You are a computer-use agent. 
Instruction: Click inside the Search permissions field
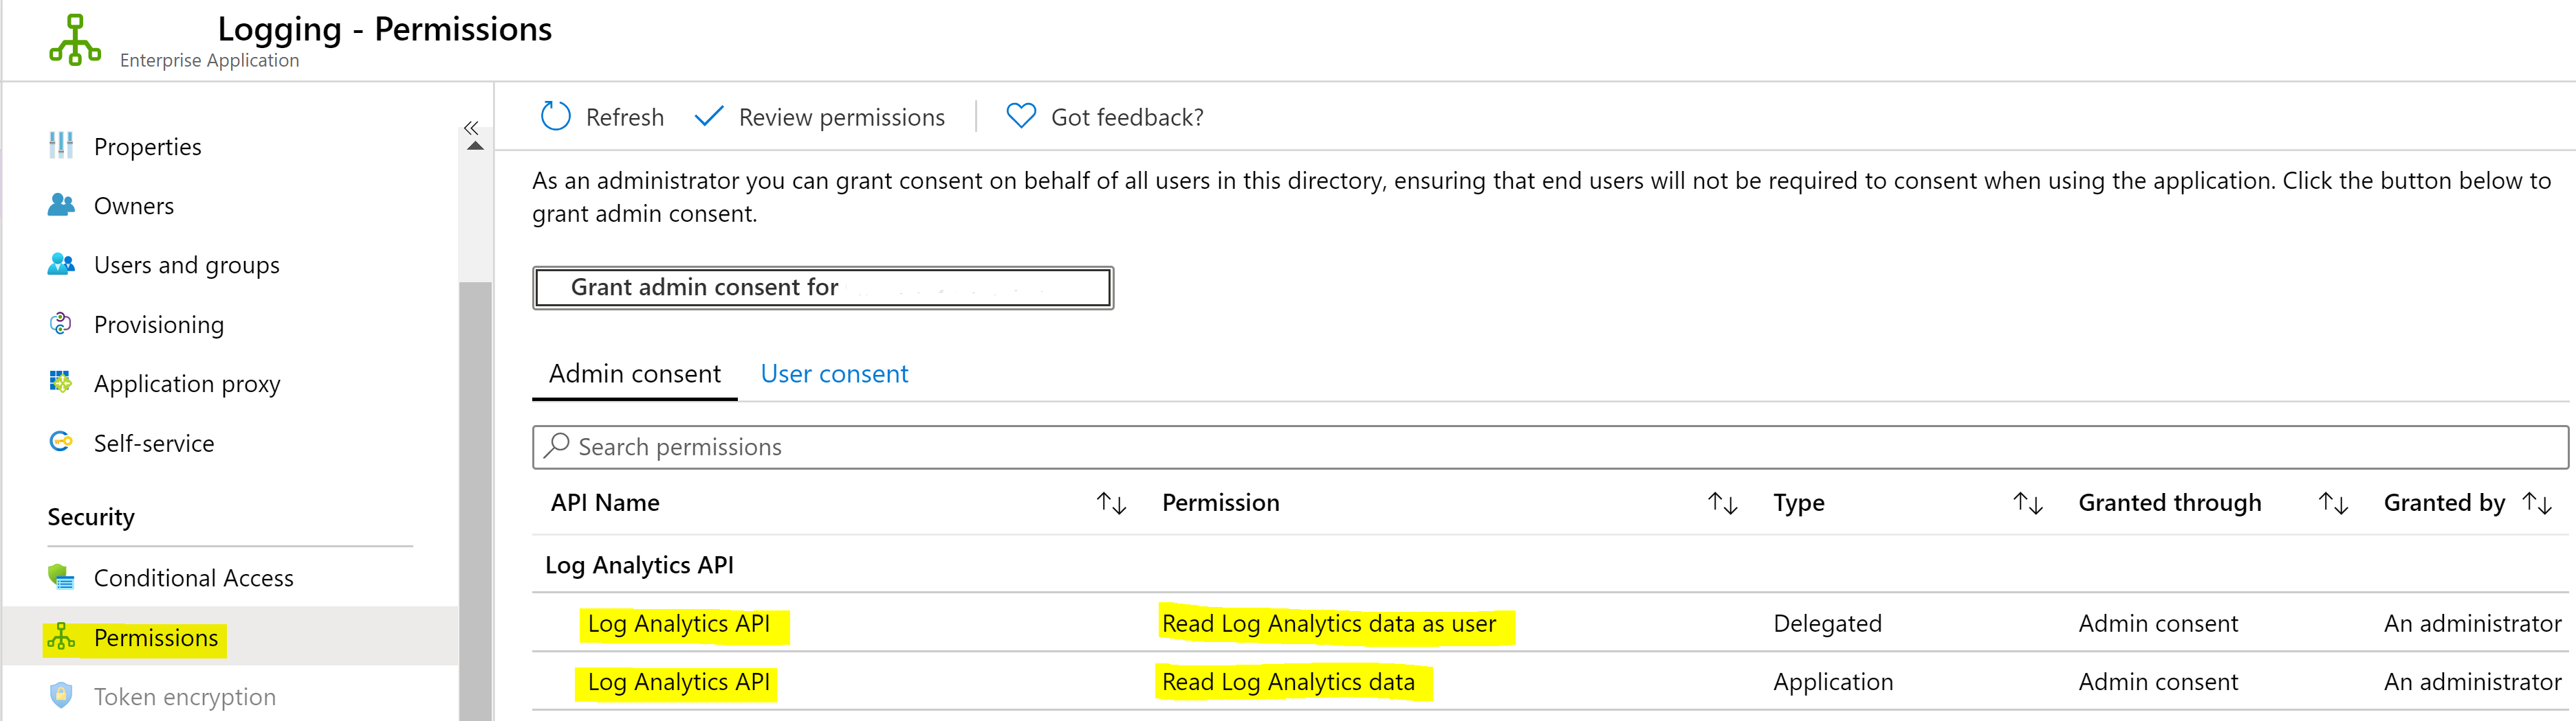[x=900, y=446]
